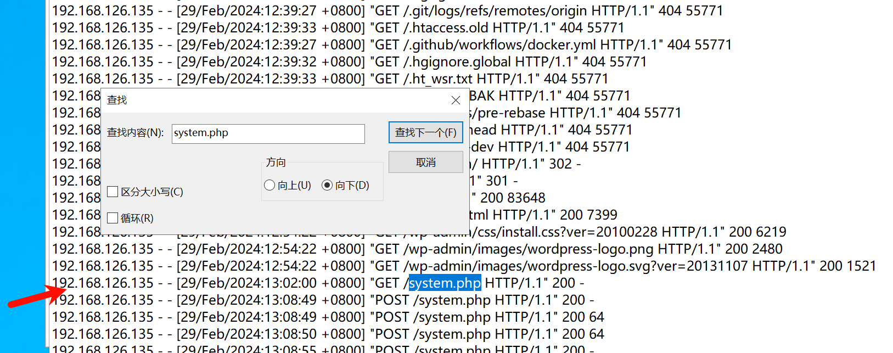The image size is (893, 353).
Task: Click the 查找下一个(F) button
Action: [425, 132]
